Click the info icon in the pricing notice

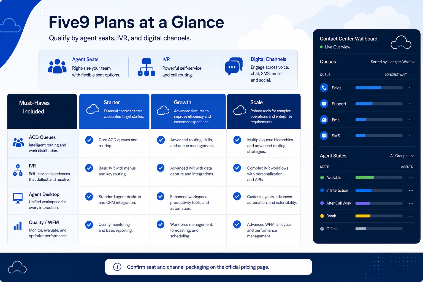117,267
